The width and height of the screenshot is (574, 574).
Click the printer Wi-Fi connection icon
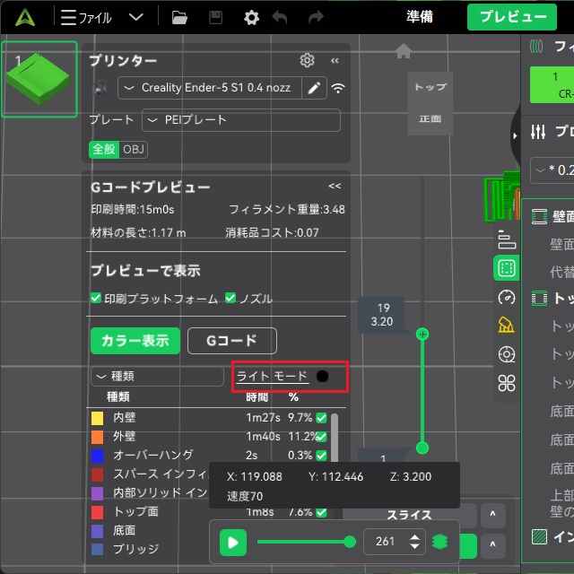pos(338,88)
